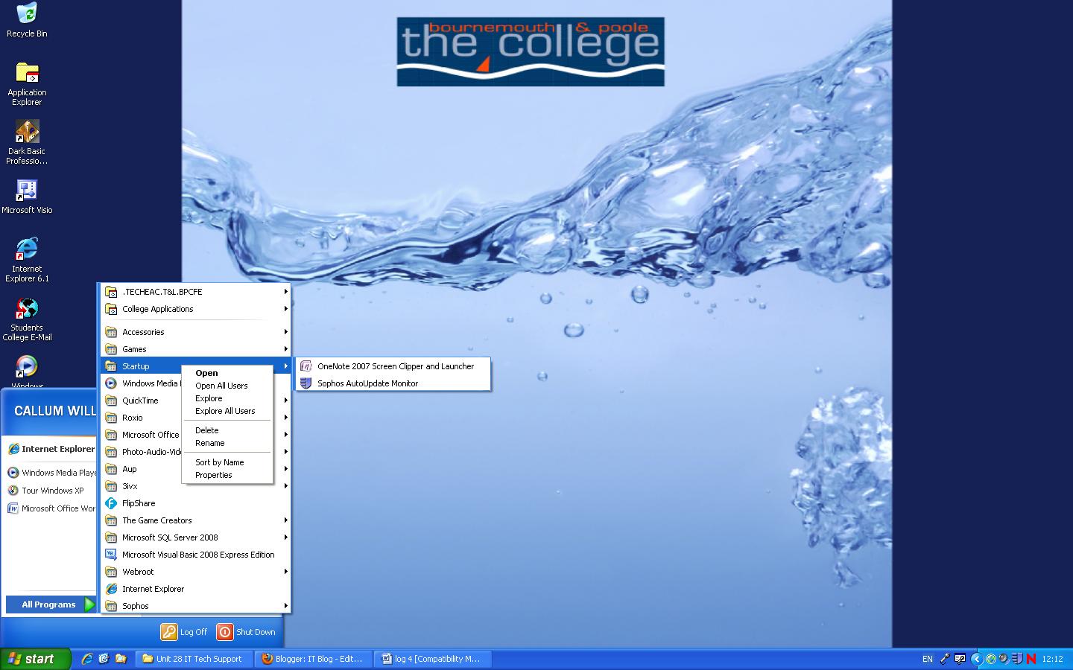This screenshot has width=1073, height=670.
Task: Open Application Explorer desktop icon
Action: [27, 84]
